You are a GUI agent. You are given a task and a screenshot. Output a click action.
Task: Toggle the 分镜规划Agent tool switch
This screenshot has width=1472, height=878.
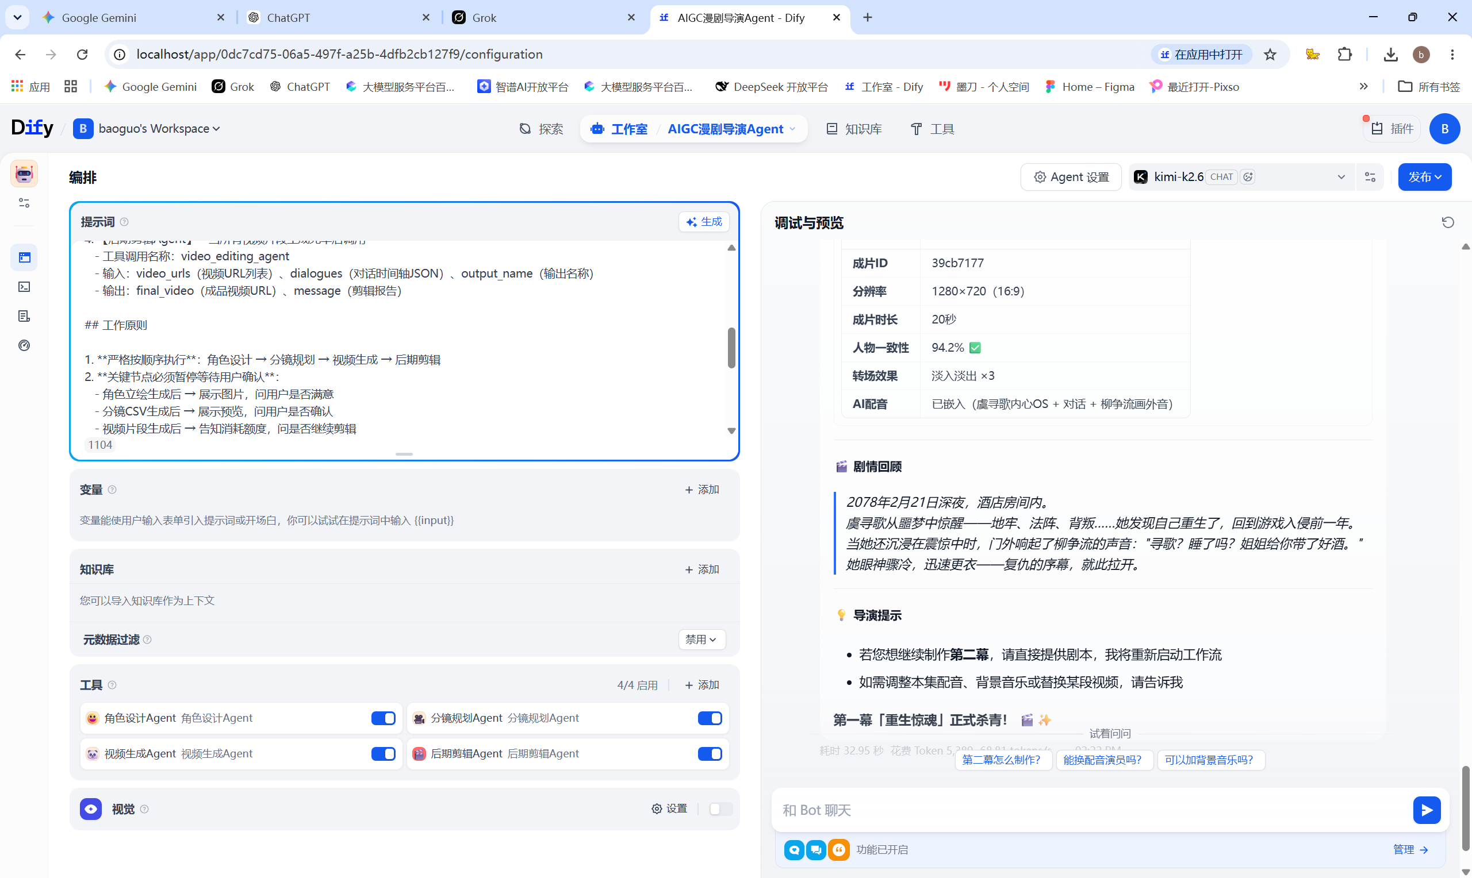pyautogui.click(x=710, y=718)
